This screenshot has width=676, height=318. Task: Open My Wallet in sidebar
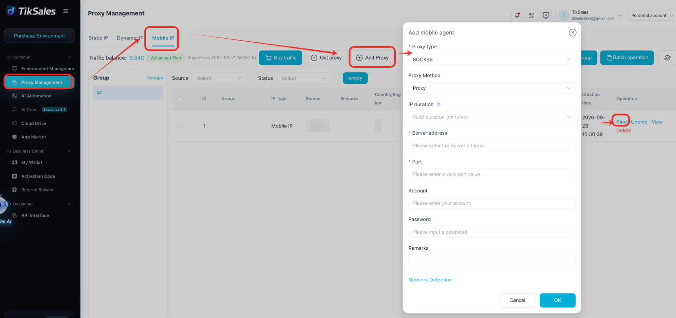[32, 163]
